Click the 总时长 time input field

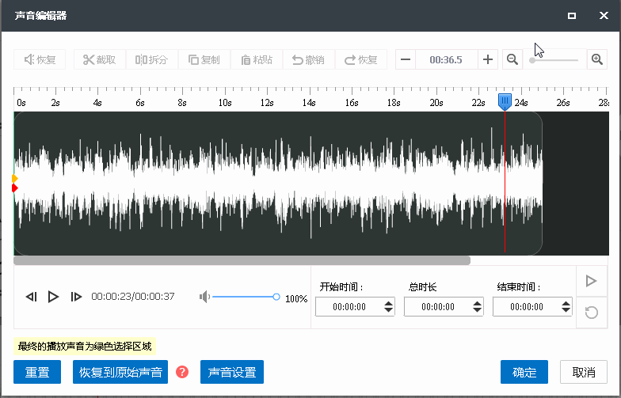click(x=437, y=307)
